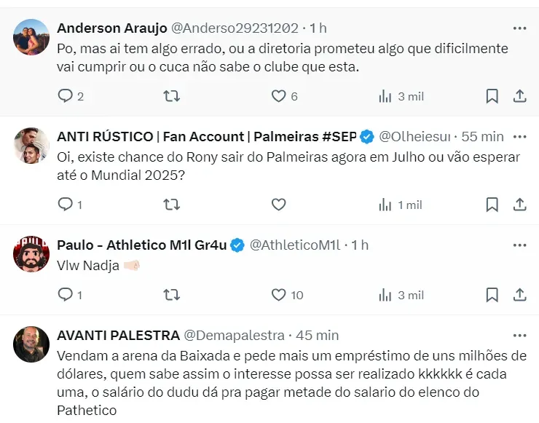Open AVANTI PALESTRA tweet options menu

tap(519, 336)
